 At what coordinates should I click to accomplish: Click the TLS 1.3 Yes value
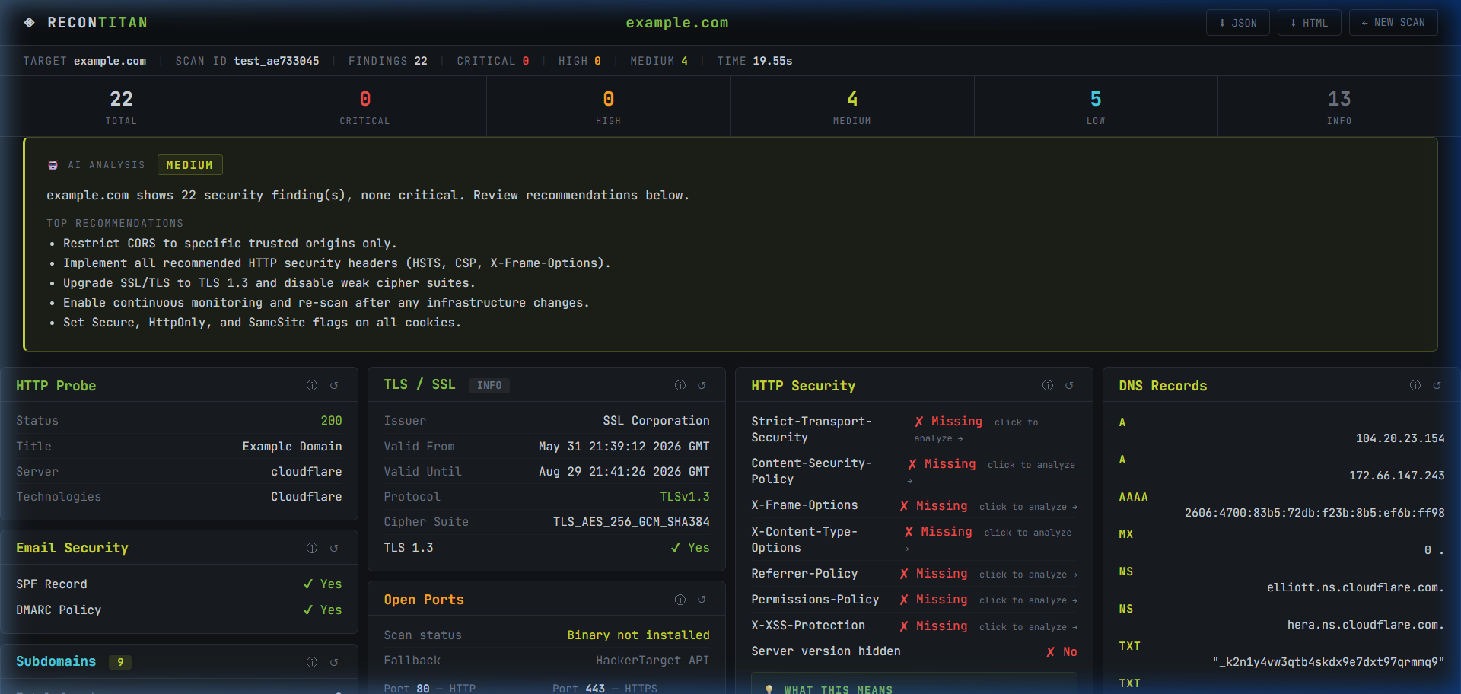coord(690,548)
